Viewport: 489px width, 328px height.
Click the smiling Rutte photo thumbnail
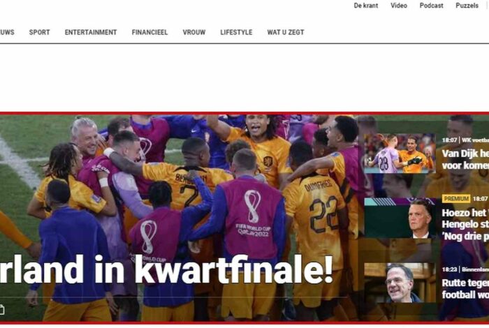click(400, 283)
